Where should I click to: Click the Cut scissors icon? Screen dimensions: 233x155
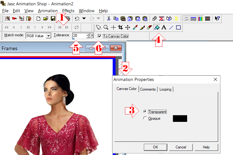109,19
